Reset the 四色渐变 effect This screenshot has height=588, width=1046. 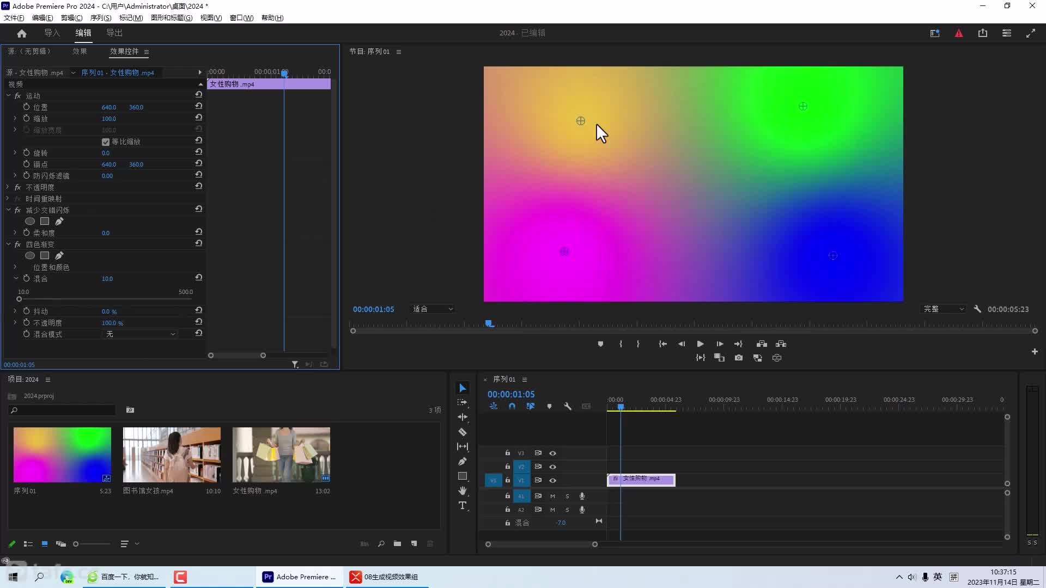coord(199,243)
